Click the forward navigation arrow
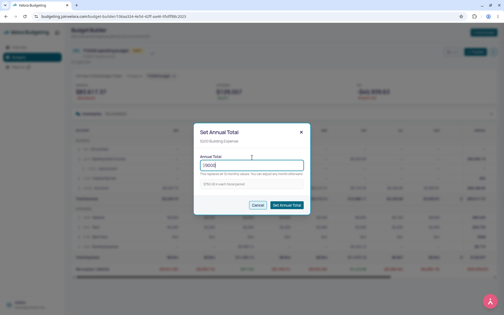The width and height of the screenshot is (504, 315). click(15, 17)
